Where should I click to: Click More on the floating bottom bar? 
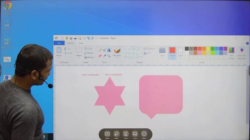point(144,134)
